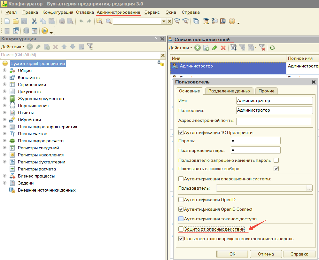Click the Paste clipboard icon
This screenshot has height=260, width=319.
(x=52, y=21)
